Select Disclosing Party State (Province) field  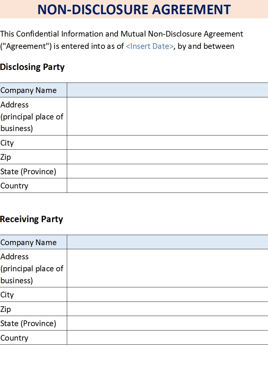[167, 171]
